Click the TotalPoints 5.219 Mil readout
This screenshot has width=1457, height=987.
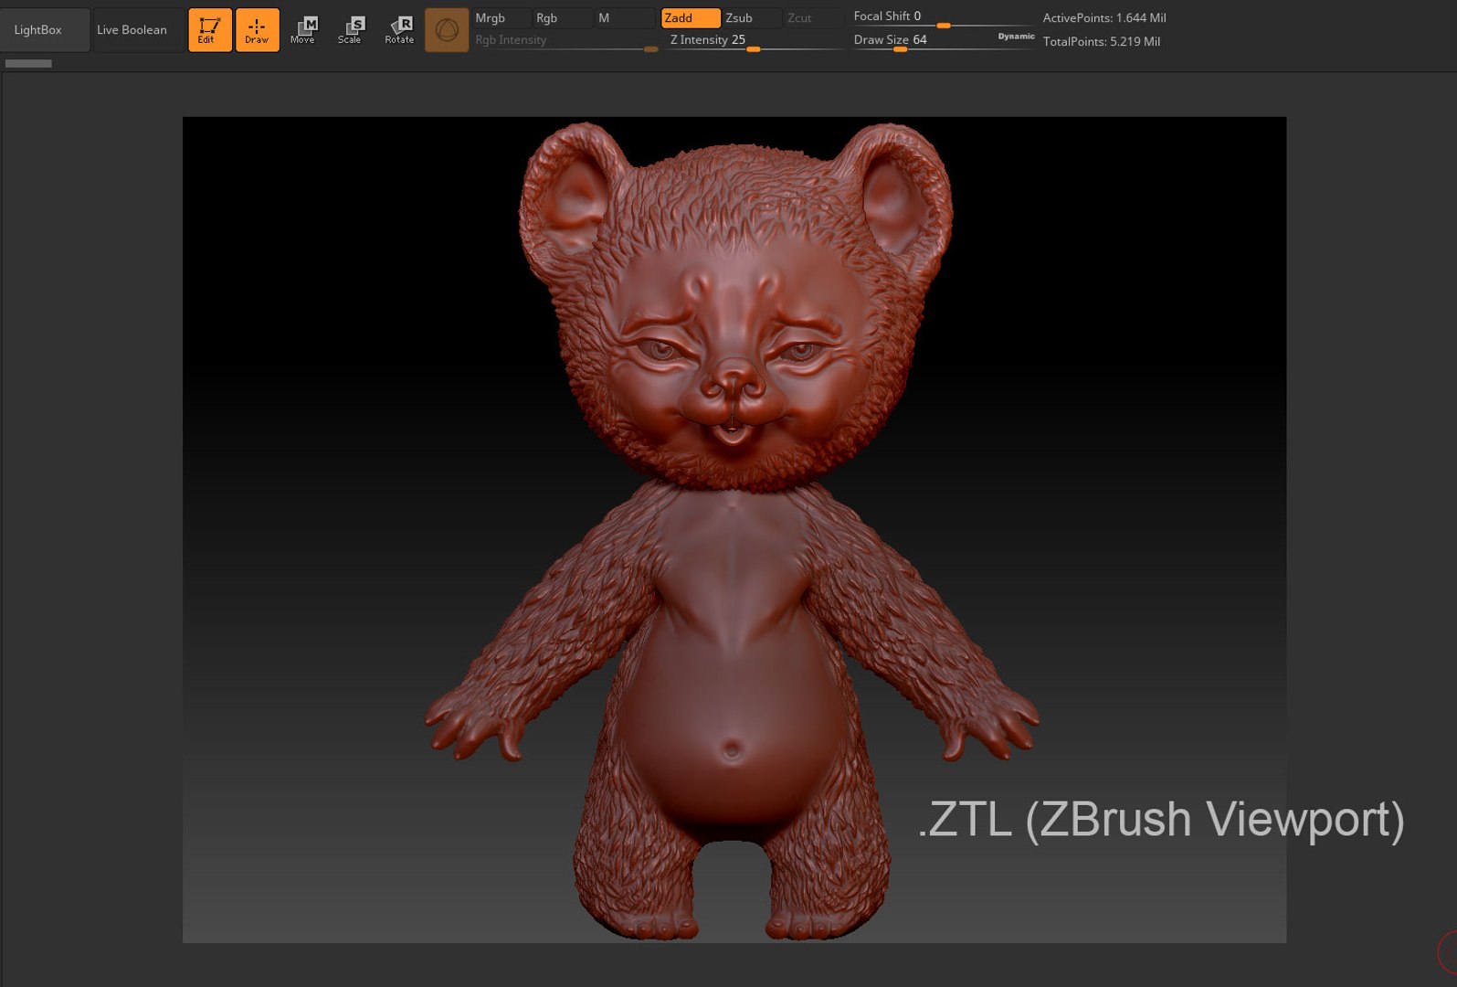pos(1102,42)
